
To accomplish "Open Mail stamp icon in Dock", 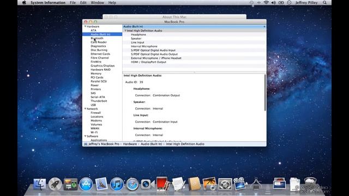I will click(x=101, y=184).
